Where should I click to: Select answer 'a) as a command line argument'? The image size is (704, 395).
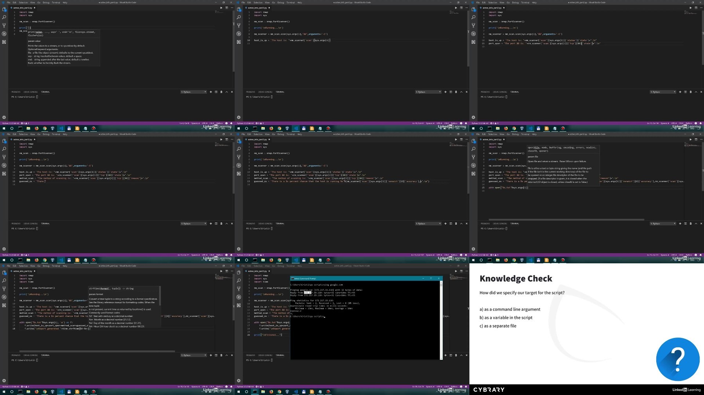point(510,309)
